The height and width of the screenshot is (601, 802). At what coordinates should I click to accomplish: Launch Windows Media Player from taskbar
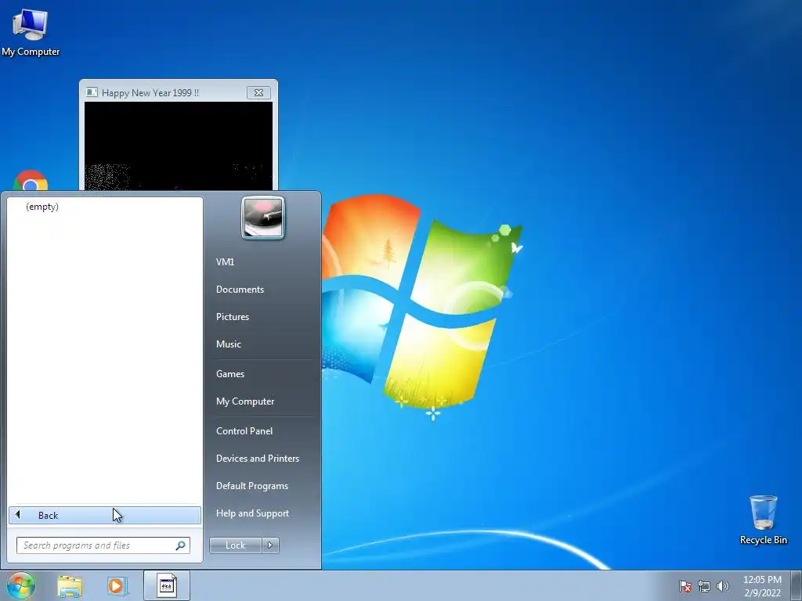point(117,585)
